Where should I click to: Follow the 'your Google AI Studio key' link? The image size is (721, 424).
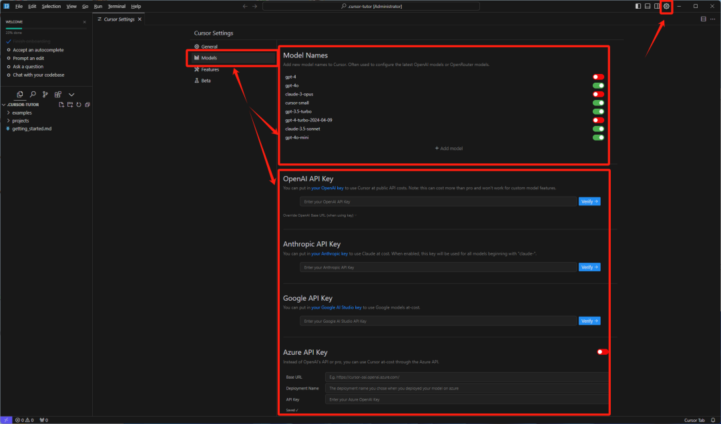coord(336,308)
